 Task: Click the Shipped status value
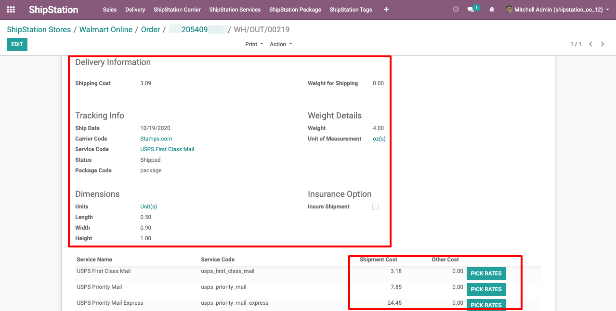150,160
